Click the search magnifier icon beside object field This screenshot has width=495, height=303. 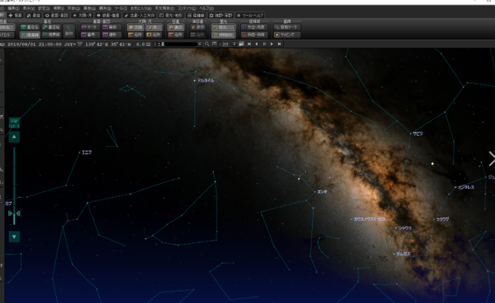pos(205,44)
